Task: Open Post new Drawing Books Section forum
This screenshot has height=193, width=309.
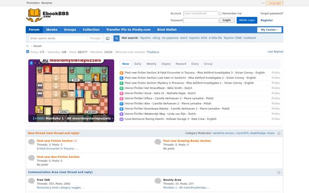Action: coord(187,141)
